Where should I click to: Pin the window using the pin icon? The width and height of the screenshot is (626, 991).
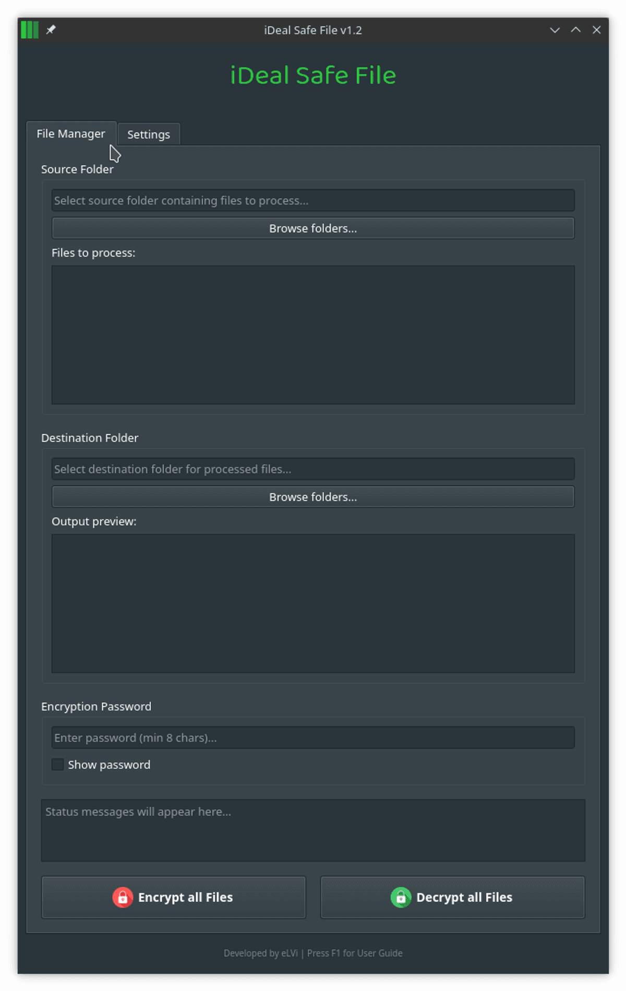(51, 30)
